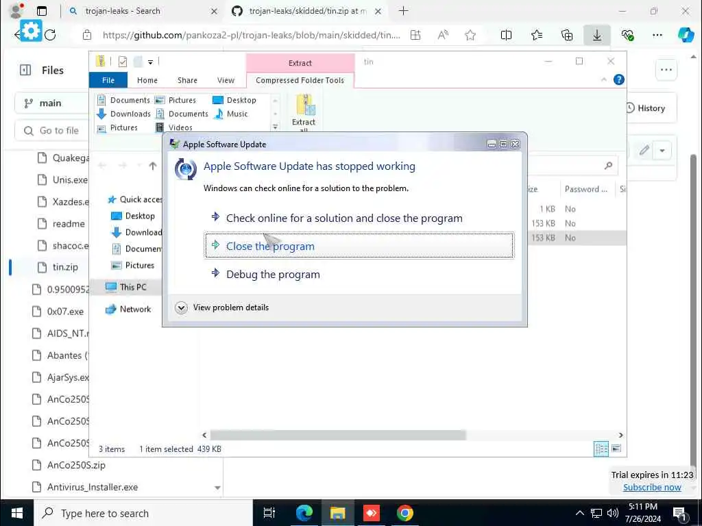
Task: Open Windows Start menu
Action: (x=16, y=513)
